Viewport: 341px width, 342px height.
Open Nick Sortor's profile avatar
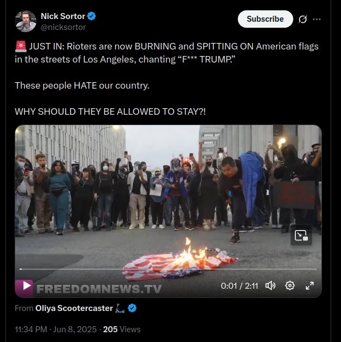coord(26,21)
